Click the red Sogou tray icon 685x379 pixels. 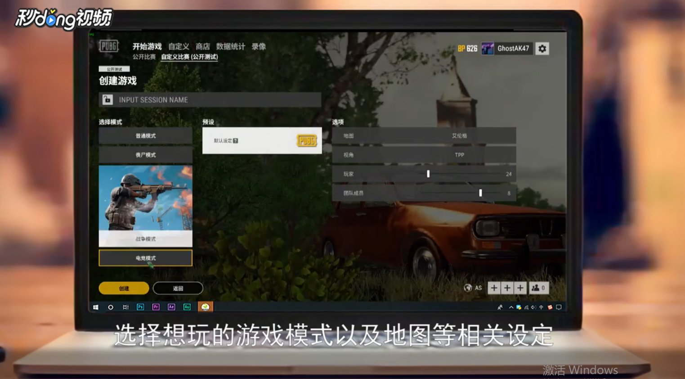pyautogui.click(x=550, y=307)
